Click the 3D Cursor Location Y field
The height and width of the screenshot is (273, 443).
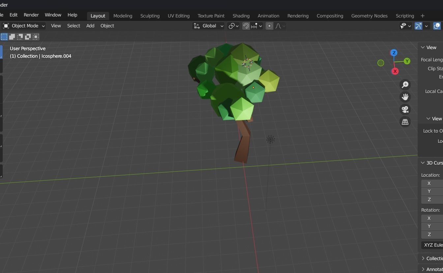[432, 191]
